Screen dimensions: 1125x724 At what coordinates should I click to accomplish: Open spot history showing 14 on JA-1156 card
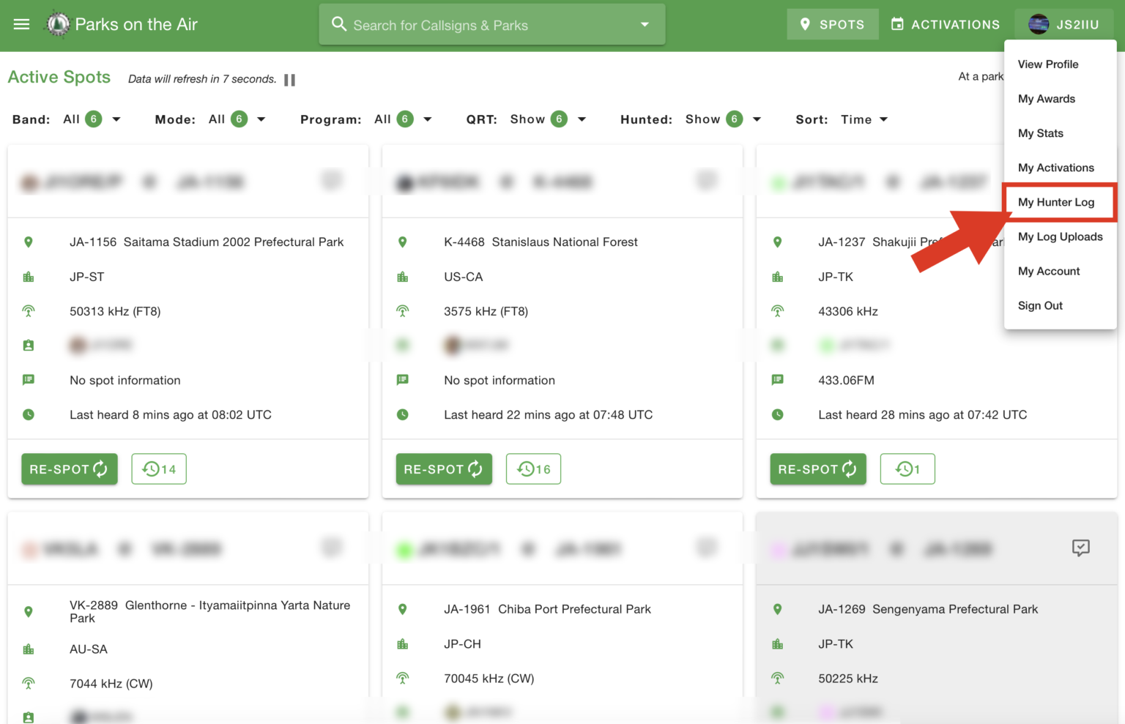click(159, 469)
